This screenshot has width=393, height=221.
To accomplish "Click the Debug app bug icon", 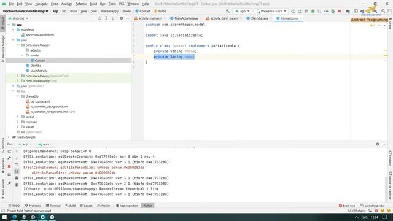I will click(x=313, y=11).
